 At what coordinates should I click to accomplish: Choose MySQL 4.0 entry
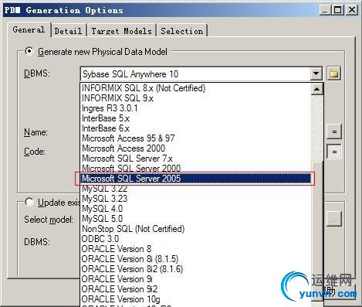(x=196, y=209)
